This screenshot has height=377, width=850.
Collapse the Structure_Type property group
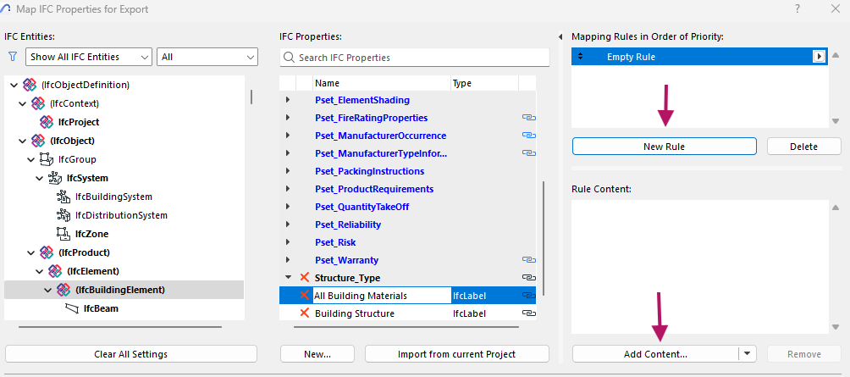[288, 278]
